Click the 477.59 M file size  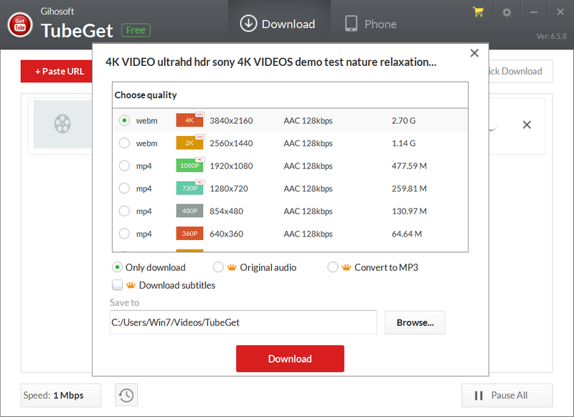(x=409, y=166)
